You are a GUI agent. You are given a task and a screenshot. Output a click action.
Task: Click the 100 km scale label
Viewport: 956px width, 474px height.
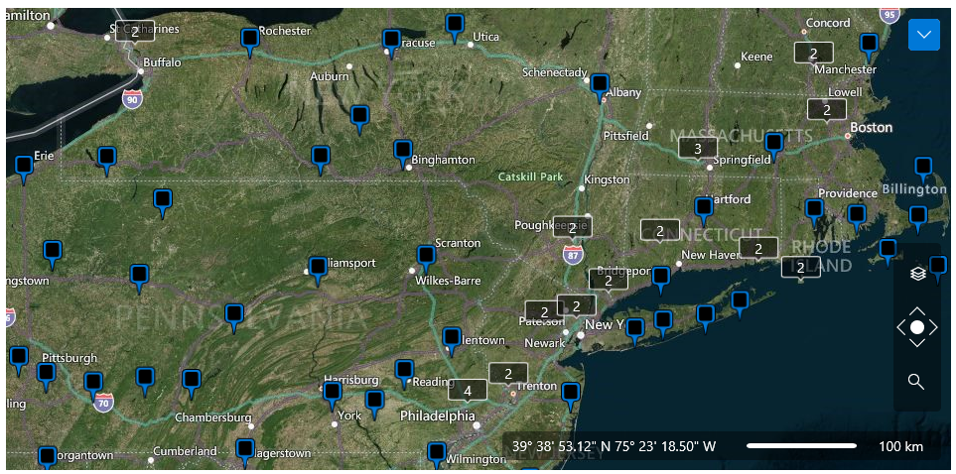(x=900, y=446)
